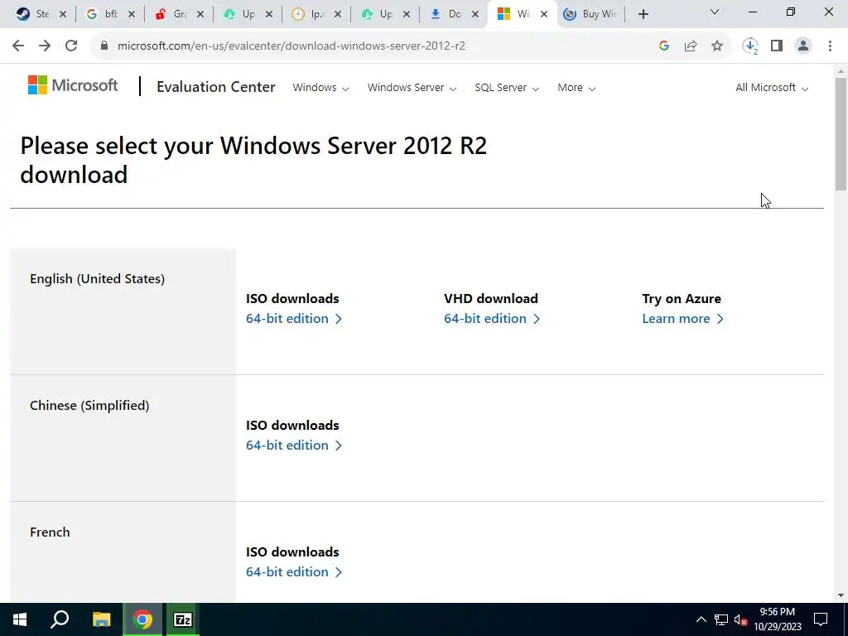Viewport: 848px width, 636px height.
Task: Click the muted volume icon in tray
Action: pyautogui.click(x=740, y=619)
